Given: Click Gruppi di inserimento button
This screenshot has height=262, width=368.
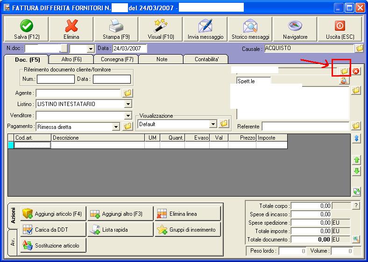Looking at the screenshot, I should [188, 229].
